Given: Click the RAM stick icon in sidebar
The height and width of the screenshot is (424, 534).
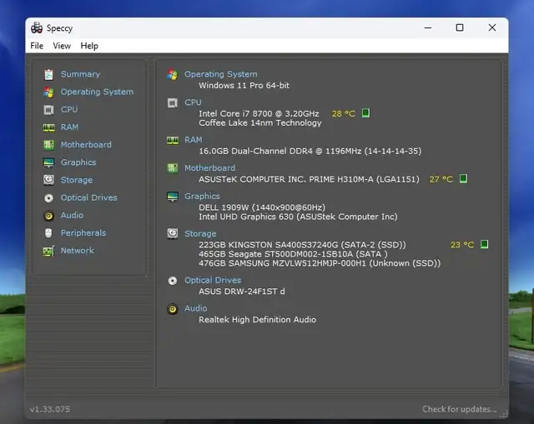Looking at the screenshot, I should [x=48, y=127].
